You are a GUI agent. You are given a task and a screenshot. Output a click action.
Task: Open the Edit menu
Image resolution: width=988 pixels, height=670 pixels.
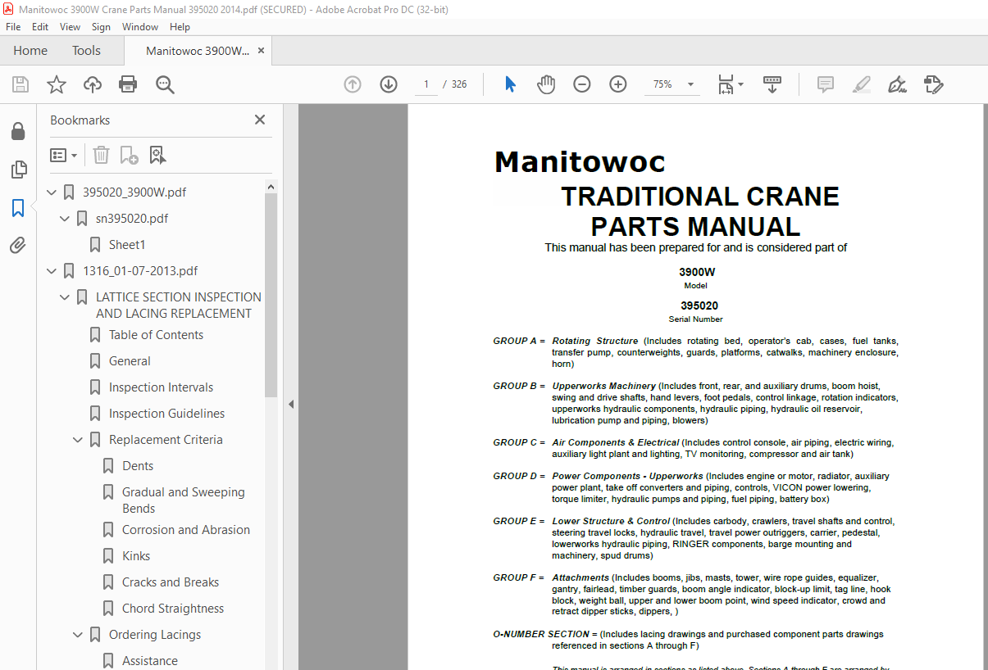(x=40, y=27)
